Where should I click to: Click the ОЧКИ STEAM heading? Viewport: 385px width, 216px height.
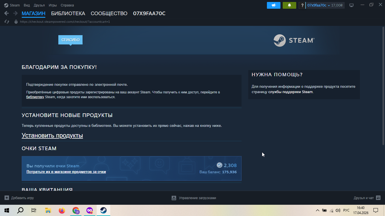tap(39, 148)
